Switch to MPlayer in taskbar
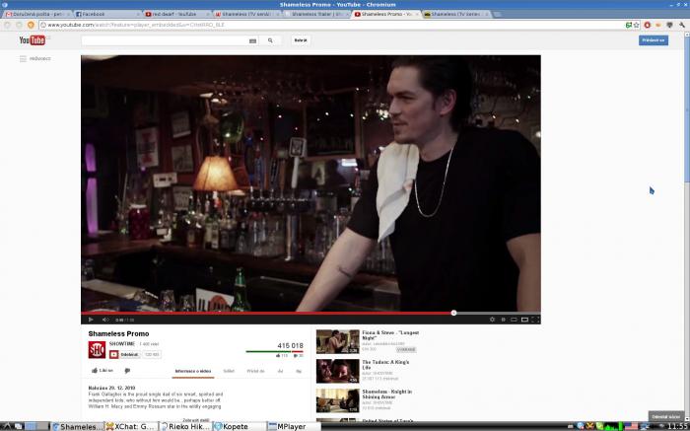The image size is (690, 431). 294,426
